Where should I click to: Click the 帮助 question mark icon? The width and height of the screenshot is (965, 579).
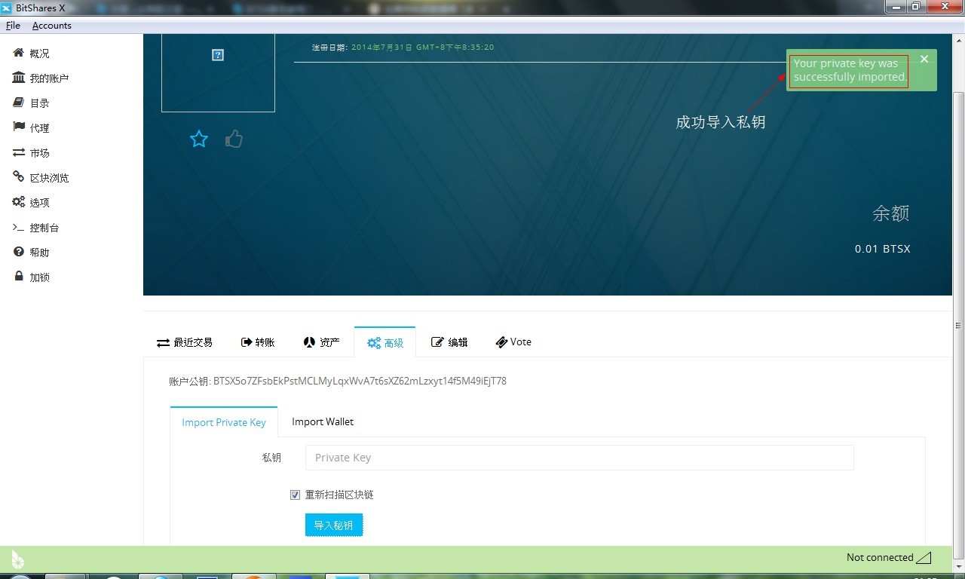(19, 252)
